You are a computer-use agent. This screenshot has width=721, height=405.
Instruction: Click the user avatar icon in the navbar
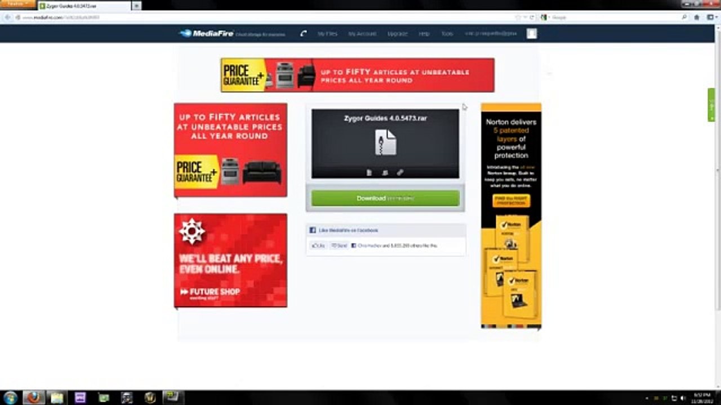[x=532, y=34]
